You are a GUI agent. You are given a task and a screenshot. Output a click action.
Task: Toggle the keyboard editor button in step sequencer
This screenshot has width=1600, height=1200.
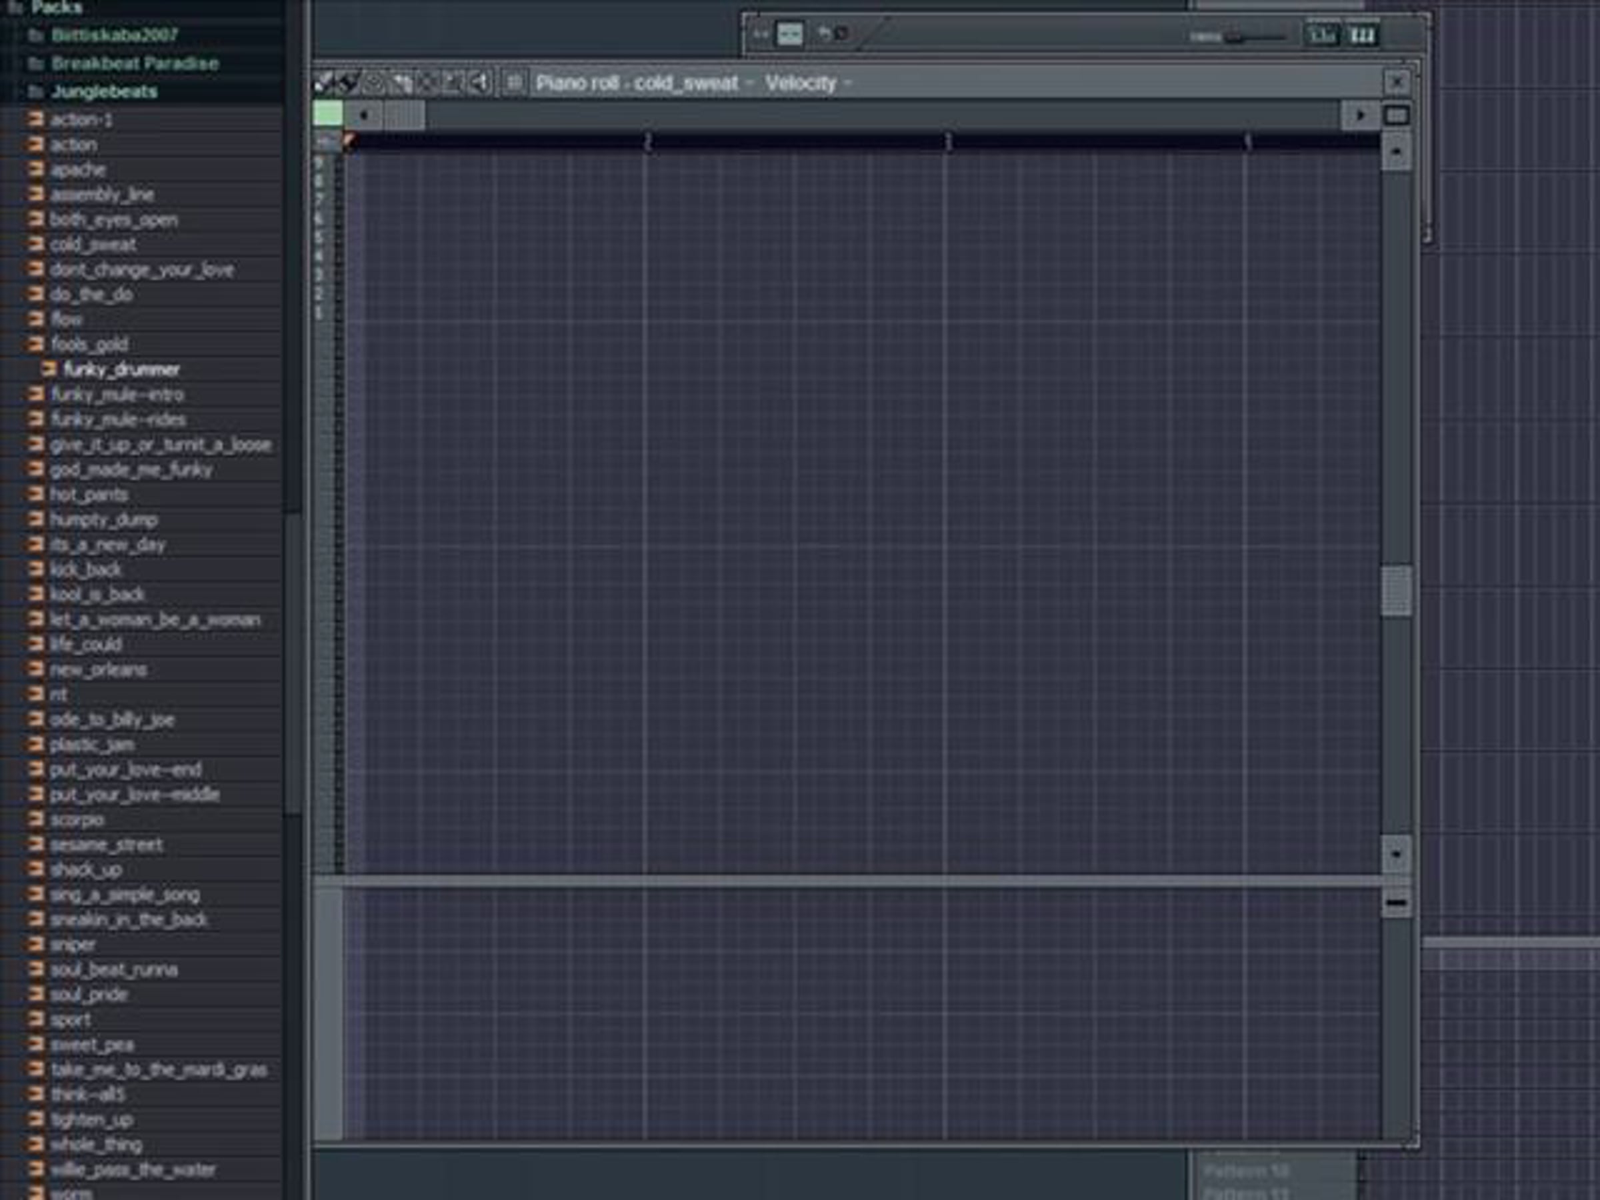click(x=1363, y=35)
